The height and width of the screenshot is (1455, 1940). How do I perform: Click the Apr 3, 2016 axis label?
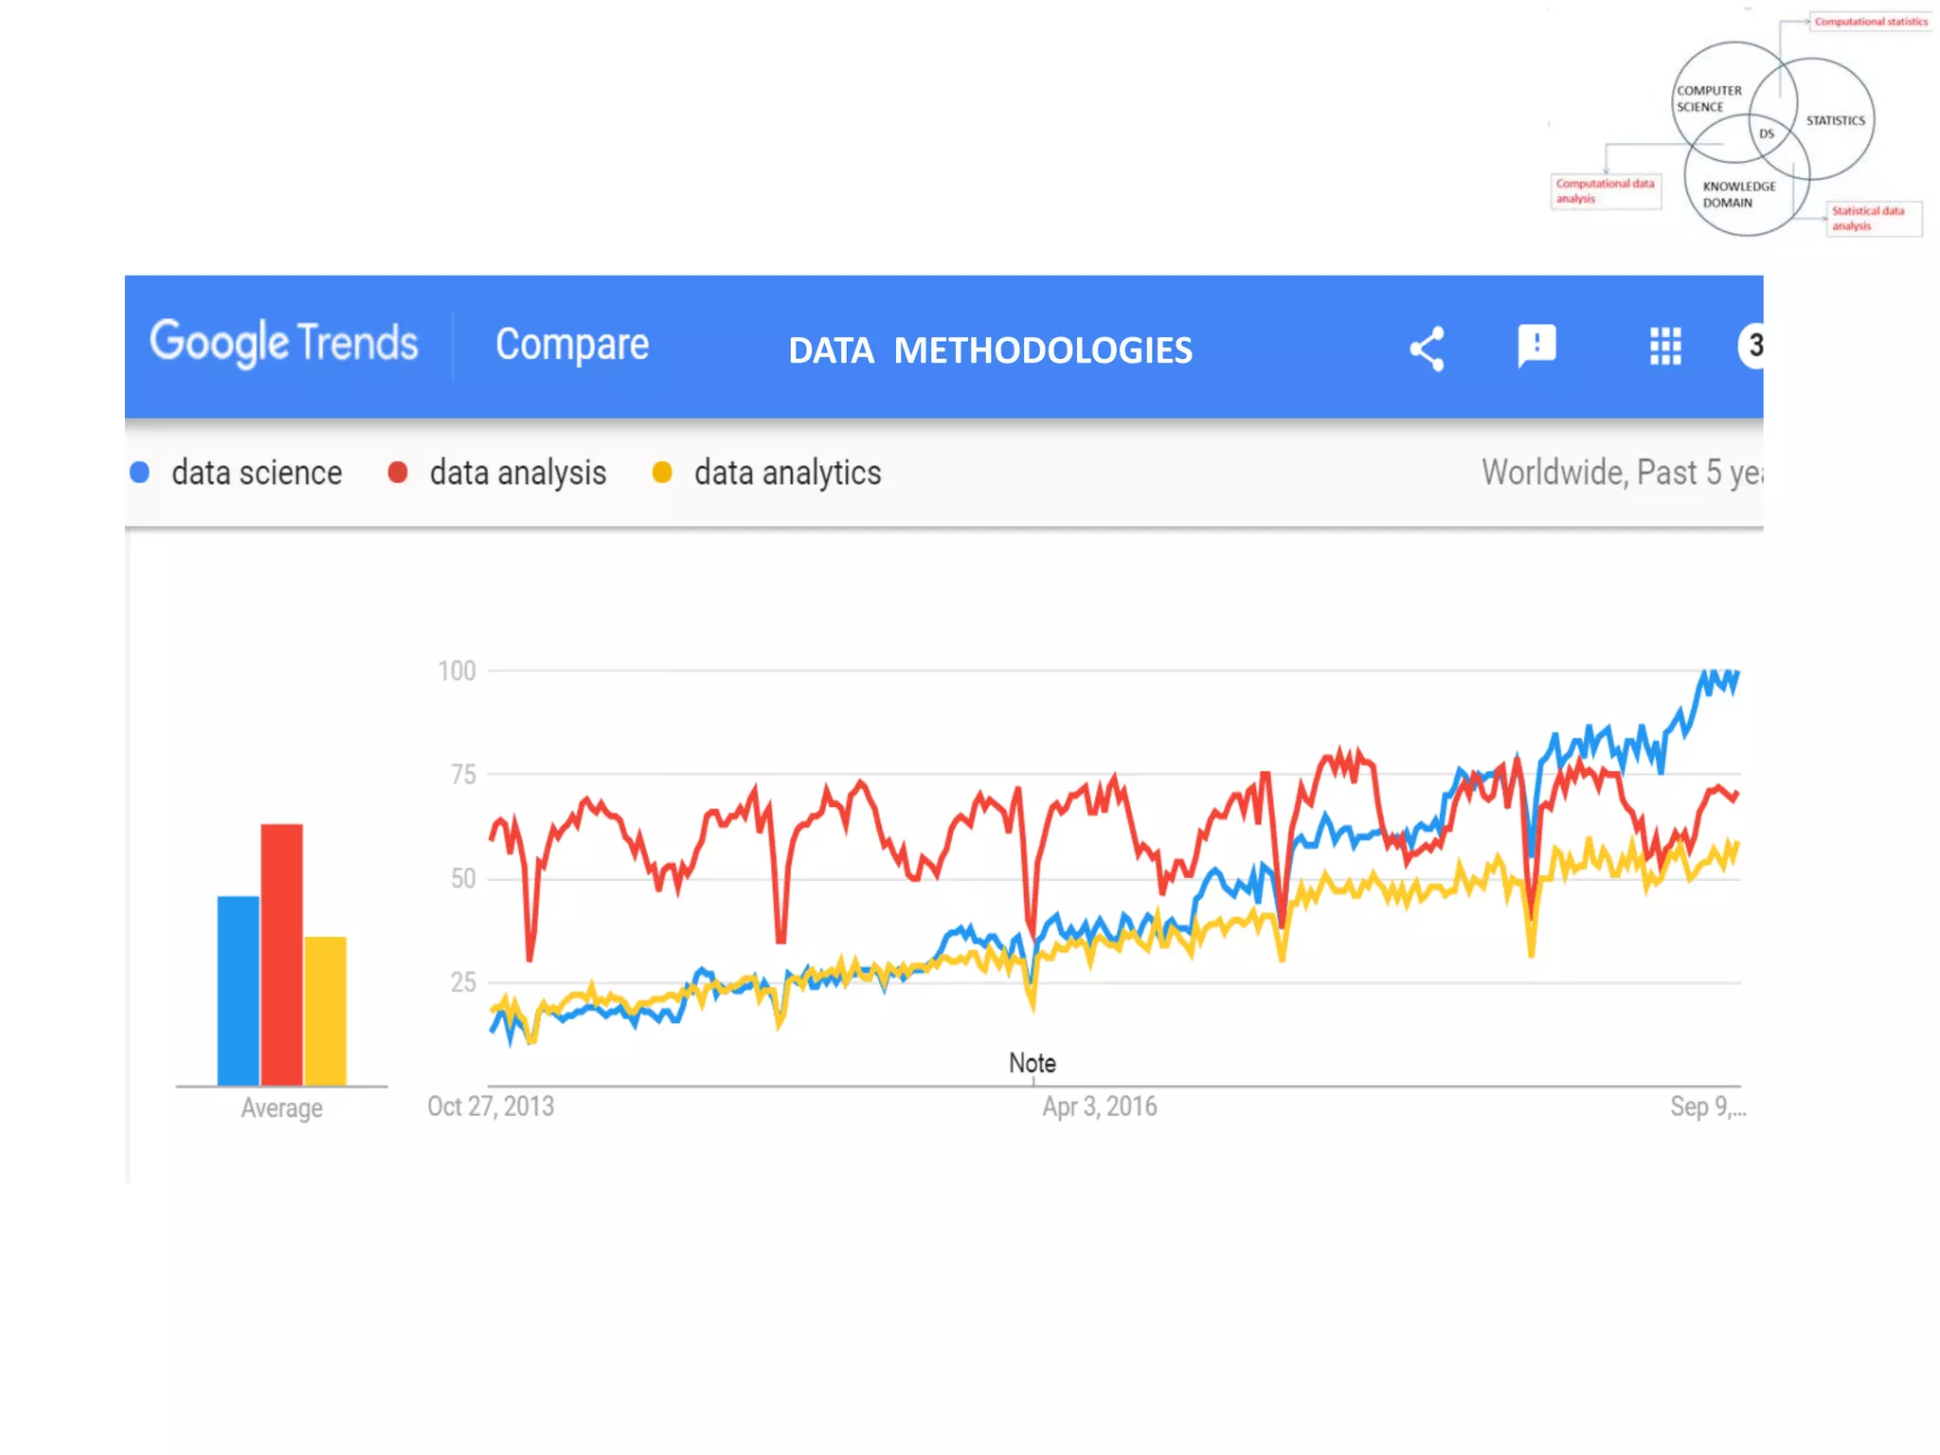point(1100,1106)
